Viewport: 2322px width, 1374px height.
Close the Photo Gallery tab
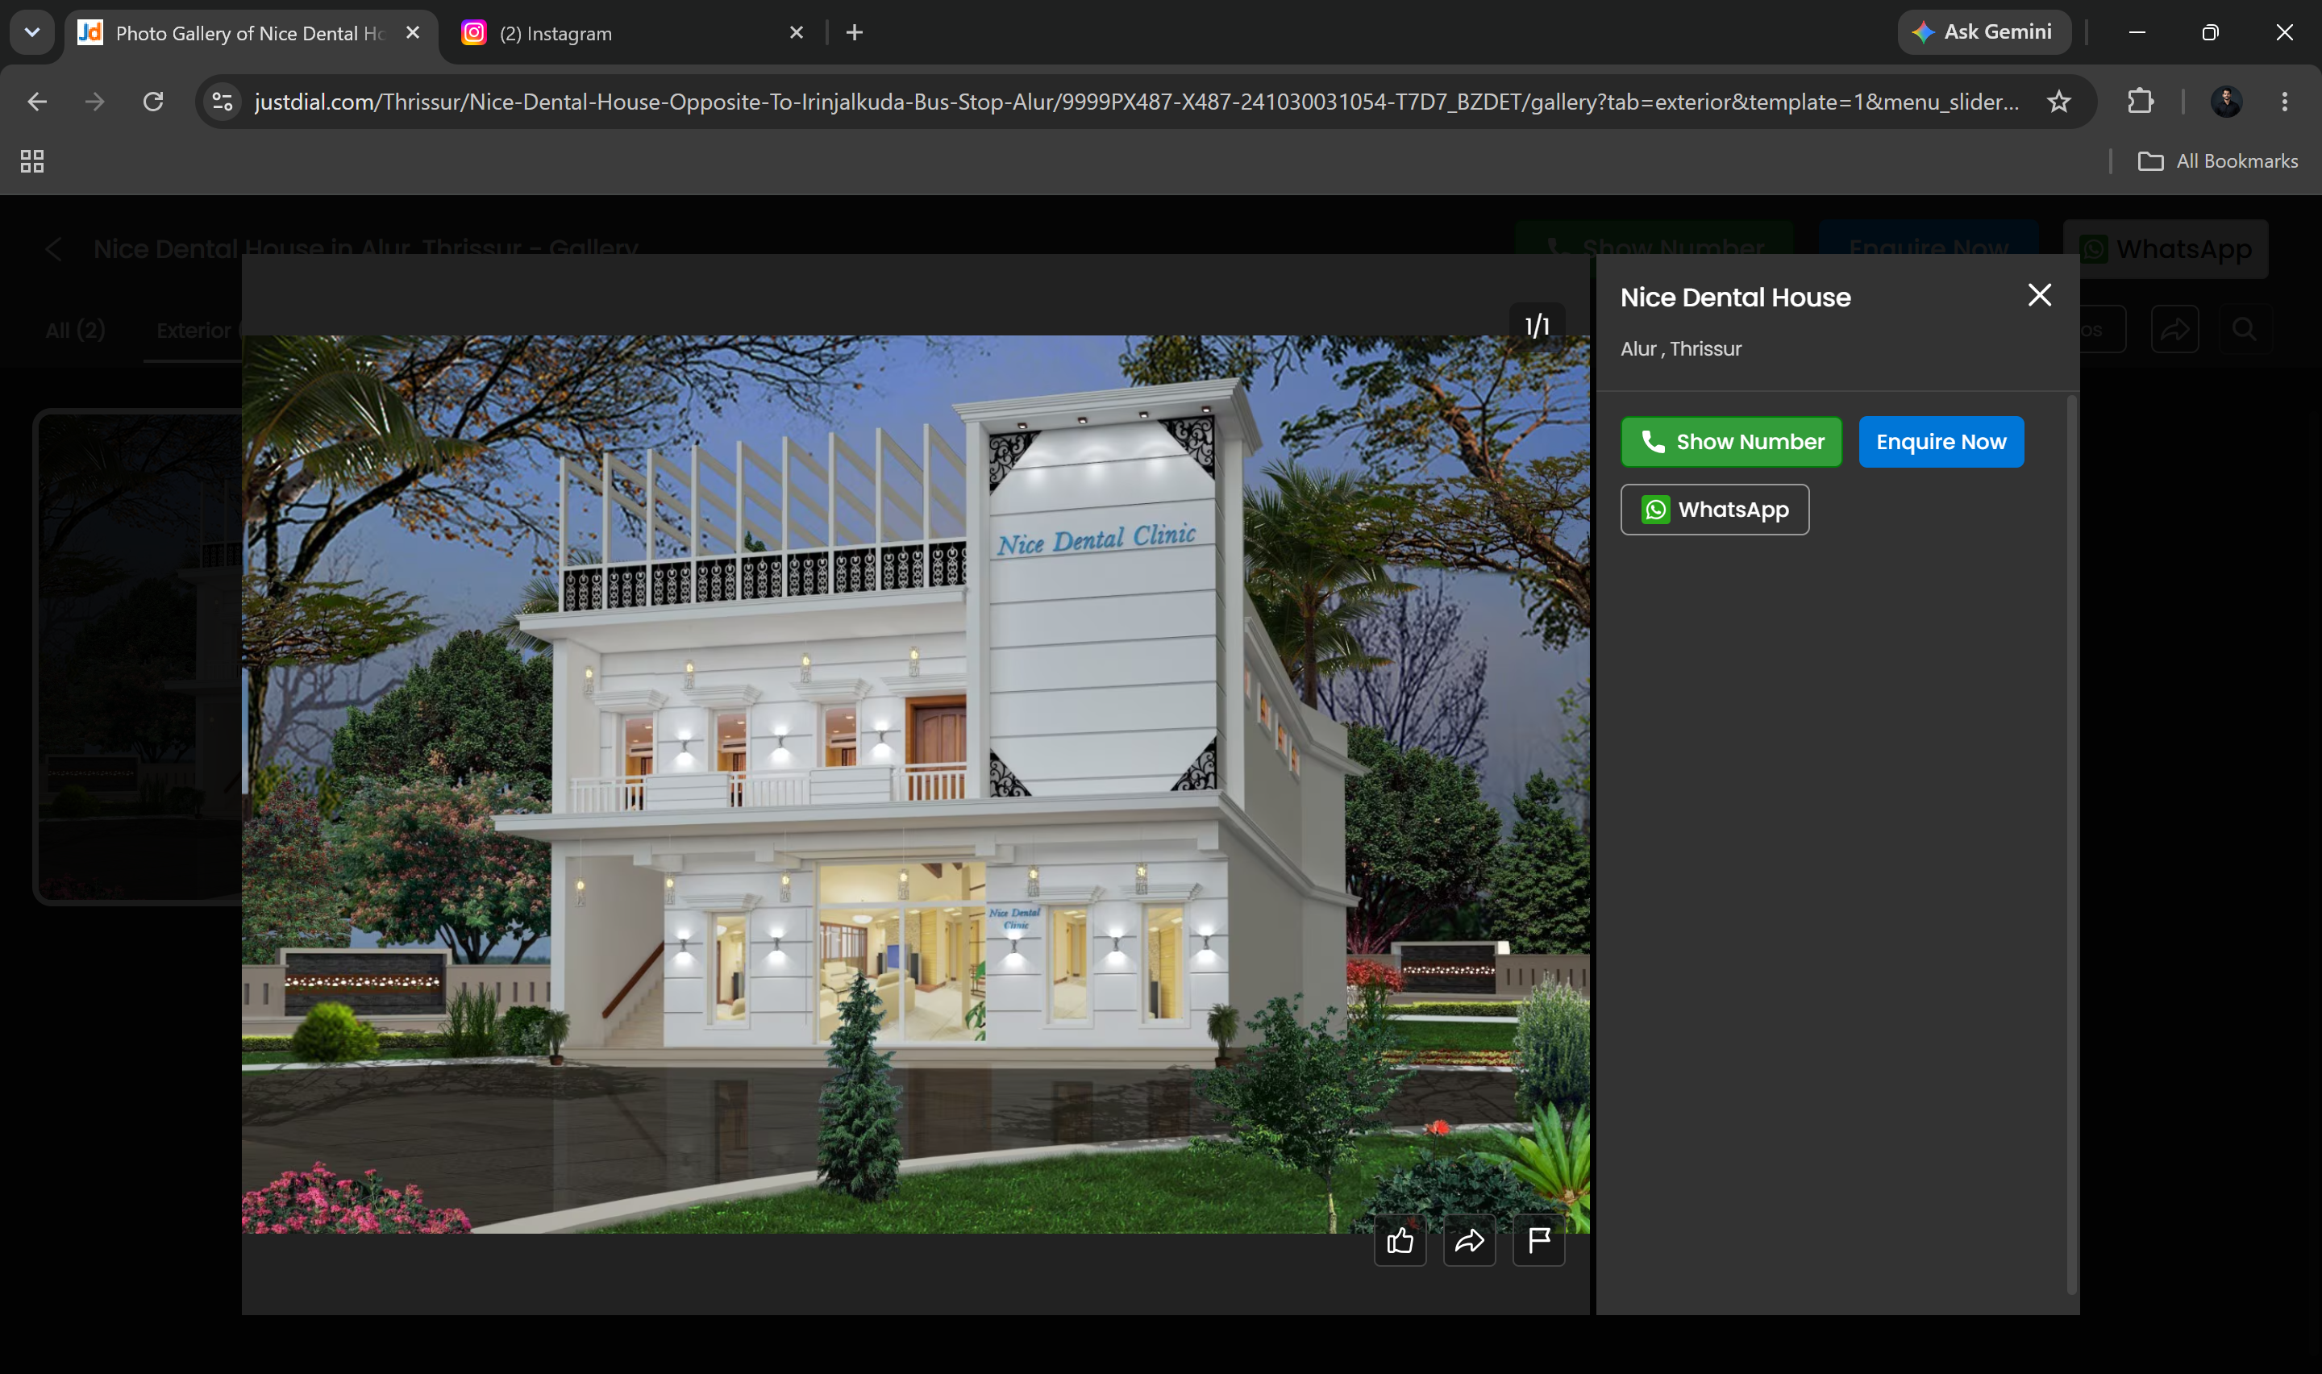413,33
